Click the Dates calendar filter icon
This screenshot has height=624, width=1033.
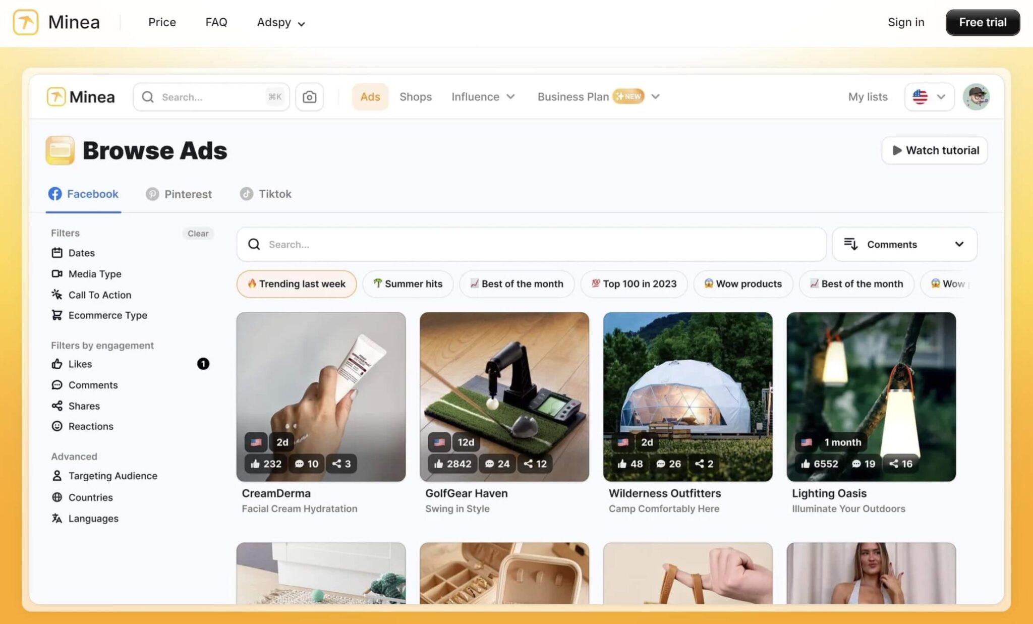[x=57, y=253]
